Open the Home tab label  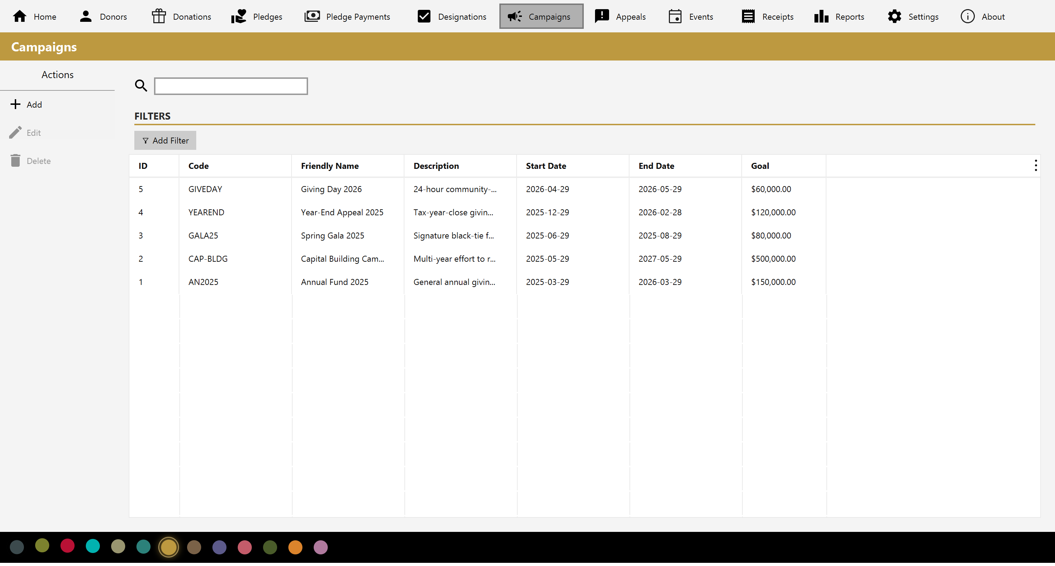(45, 17)
